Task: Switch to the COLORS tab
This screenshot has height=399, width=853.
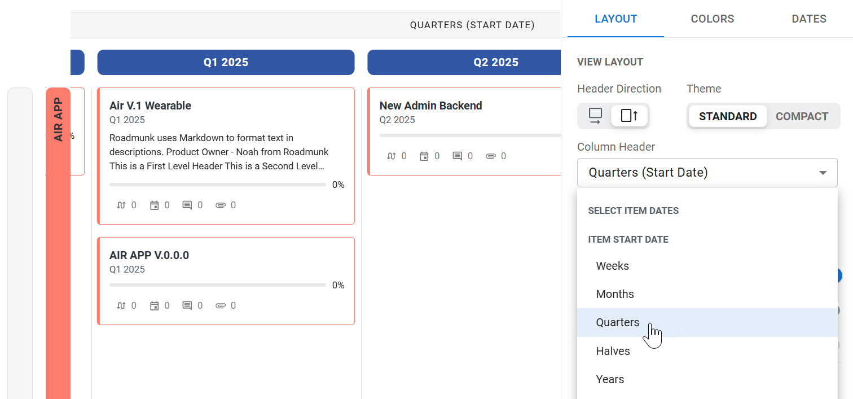Action: (712, 19)
